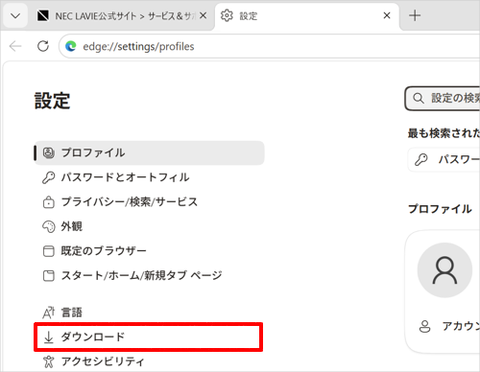Click the lock icon beside プライバシー/検索/サービス
This screenshot has height=372, width=480.
click(x=48, y=202)
